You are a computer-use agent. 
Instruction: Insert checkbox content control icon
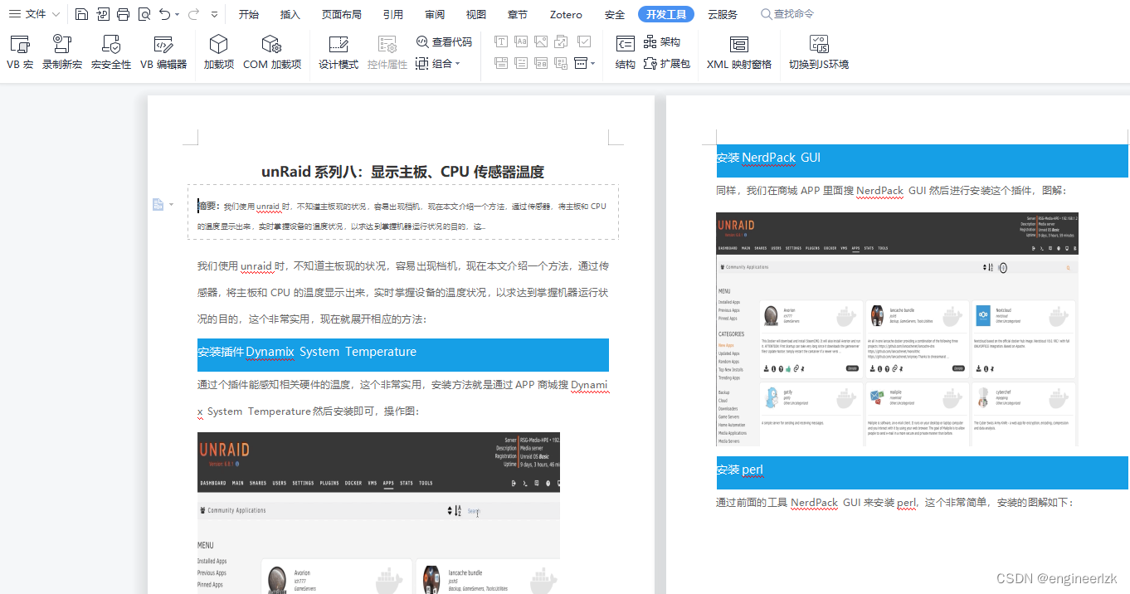584,41
